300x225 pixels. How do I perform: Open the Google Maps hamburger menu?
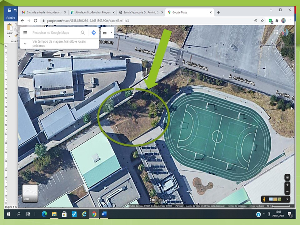click(25, 33)
